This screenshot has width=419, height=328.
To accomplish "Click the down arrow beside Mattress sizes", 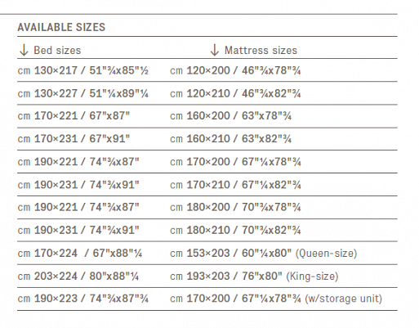I will 215,50.
